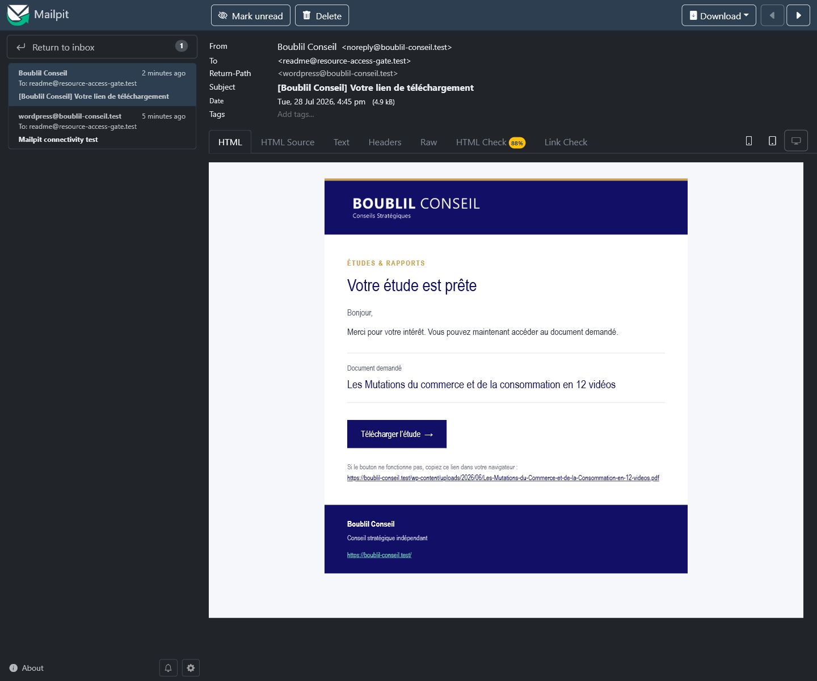Open the Headers tab
The height and width of the screenshot is (681, 817).
pos(385,142)
